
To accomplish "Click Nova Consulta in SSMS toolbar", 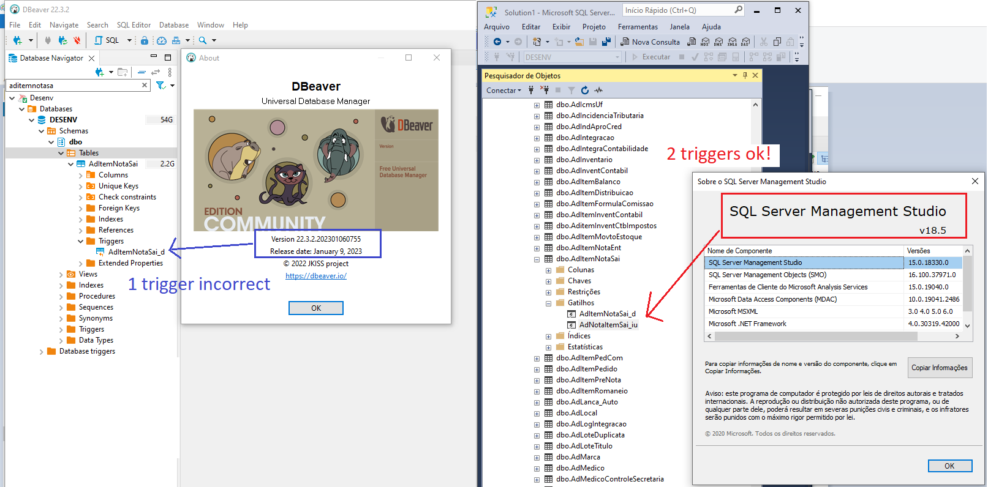I will [x=650, y=42].
